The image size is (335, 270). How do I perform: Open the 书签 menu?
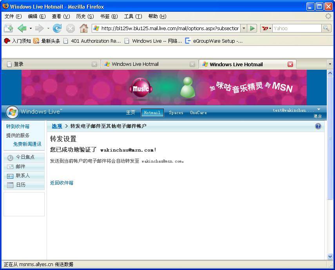pyautogui.click(x=109, y=16)
